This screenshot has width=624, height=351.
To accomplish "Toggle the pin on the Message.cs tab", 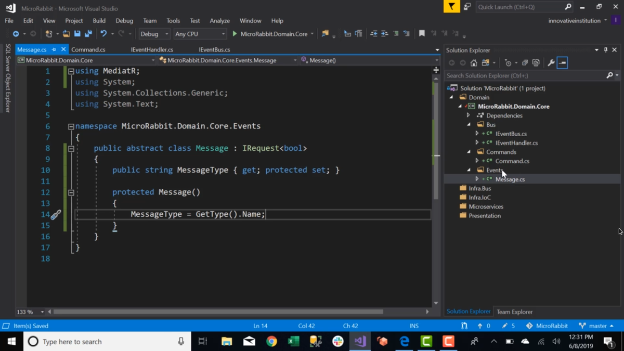I will 54,49.
